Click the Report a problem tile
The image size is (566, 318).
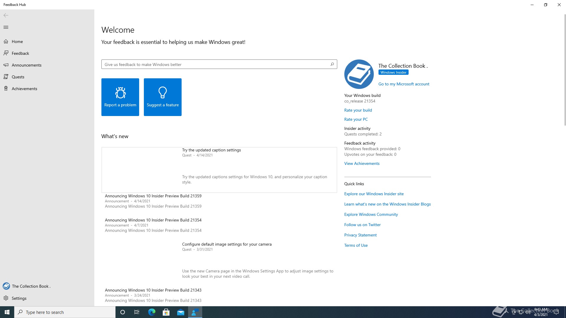click(x=120, y=97)
